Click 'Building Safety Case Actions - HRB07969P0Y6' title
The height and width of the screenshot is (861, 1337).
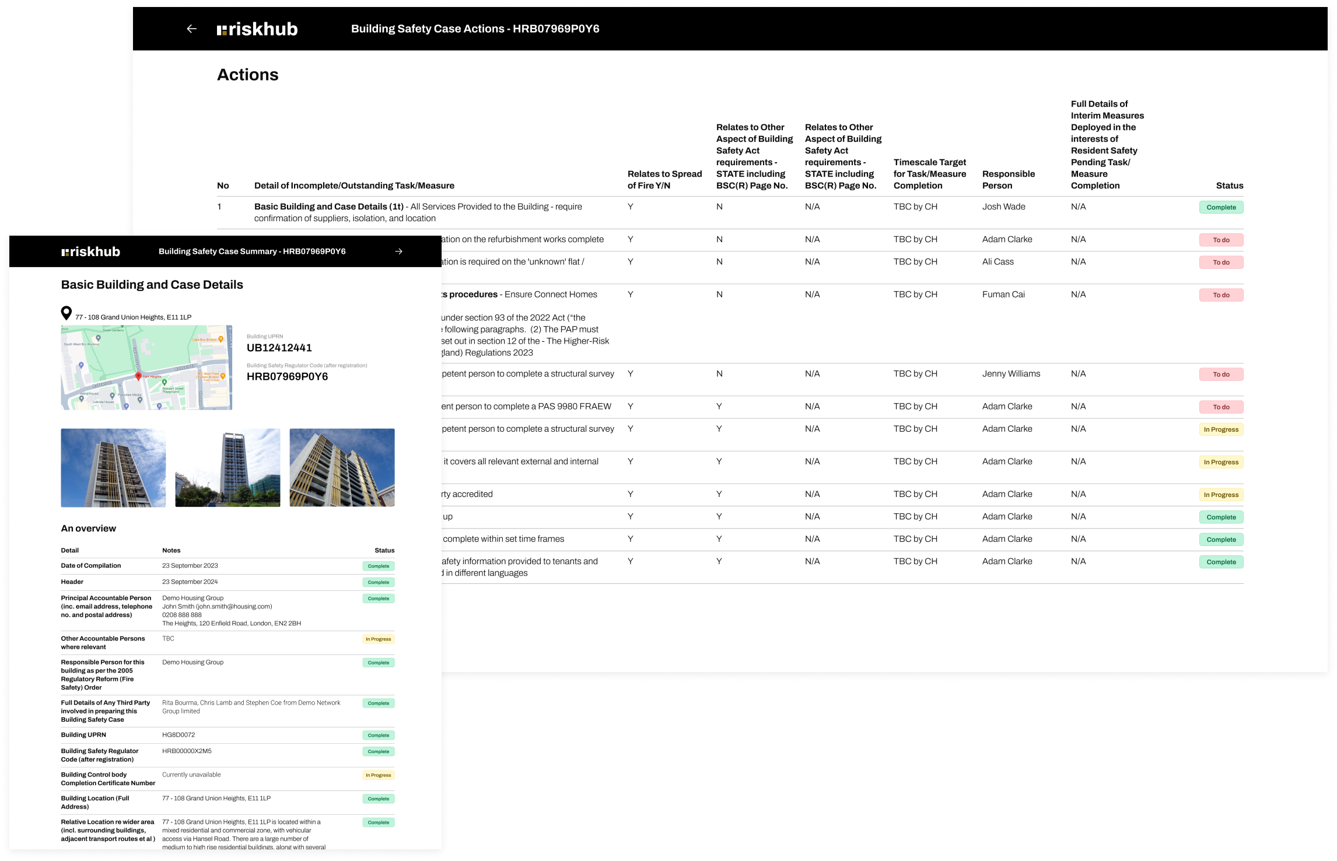[475, 29]
